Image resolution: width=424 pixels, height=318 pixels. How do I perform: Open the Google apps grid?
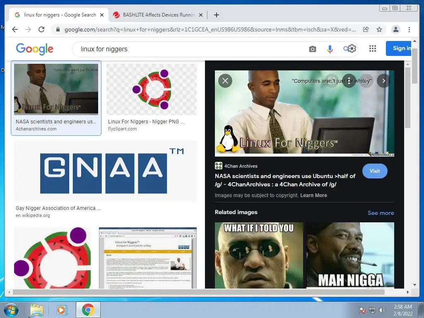(373, 48)
